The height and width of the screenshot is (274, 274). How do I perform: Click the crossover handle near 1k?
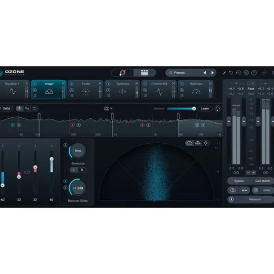pos(112,116)
